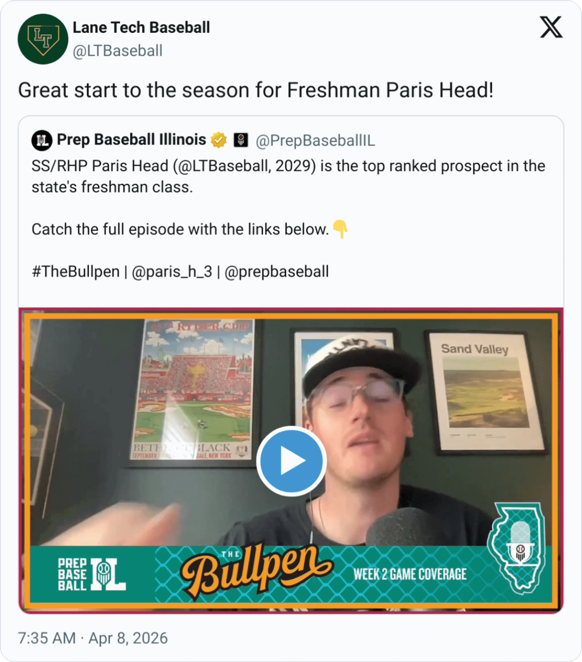Click the affiliate badge beside verified checkmark
582x662 pixels.
click(241, 140)
